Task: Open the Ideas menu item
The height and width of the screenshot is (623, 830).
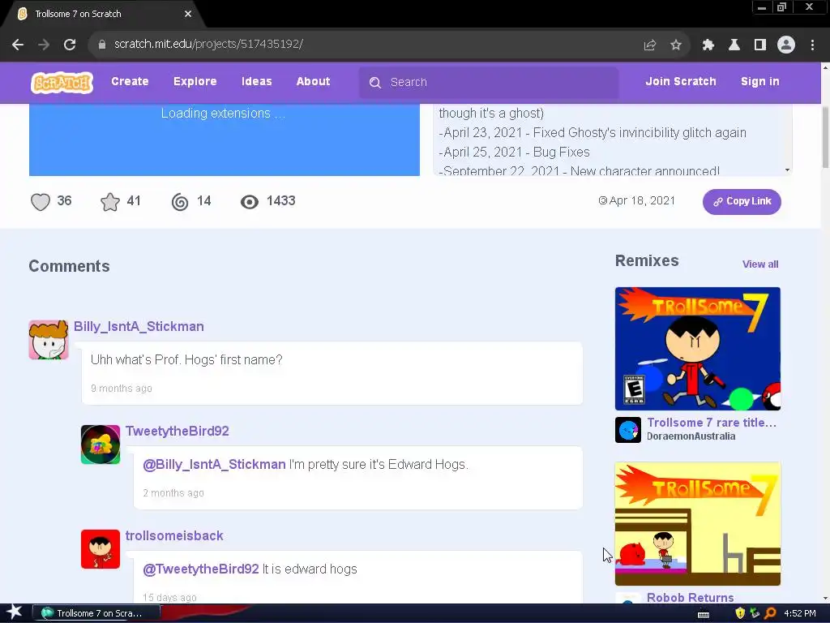Action: click(257, 82)
